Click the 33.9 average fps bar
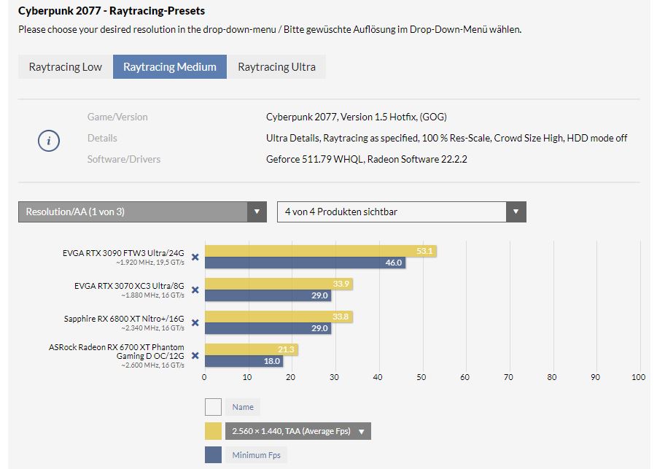Screen dimensions: 657x469 click(279, 284)
